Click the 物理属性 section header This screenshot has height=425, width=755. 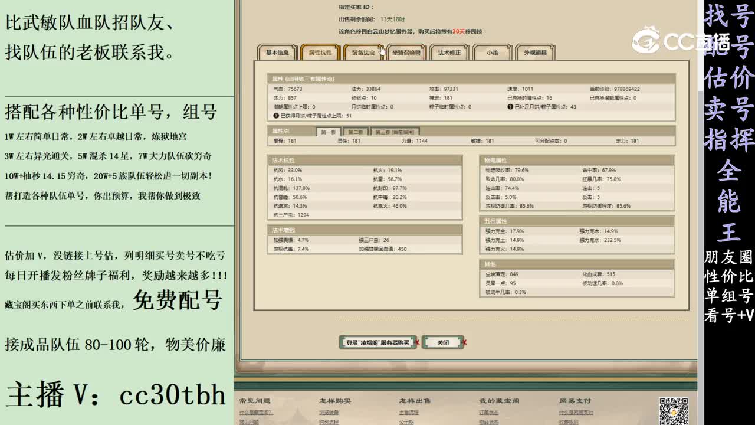pyautogui.click(x=577, y=161)
